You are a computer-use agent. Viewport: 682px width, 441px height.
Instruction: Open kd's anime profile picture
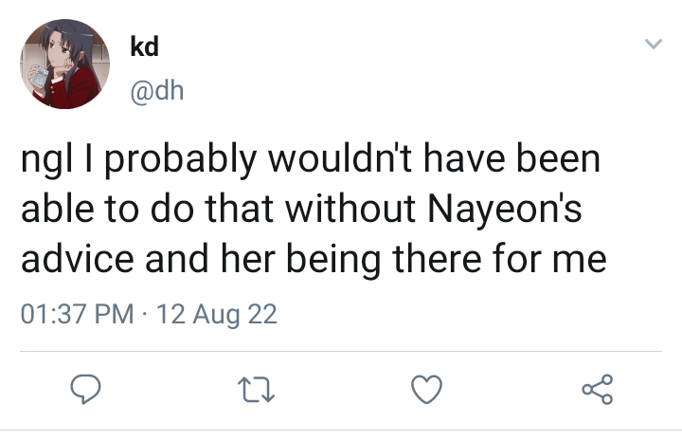point(64,64)
